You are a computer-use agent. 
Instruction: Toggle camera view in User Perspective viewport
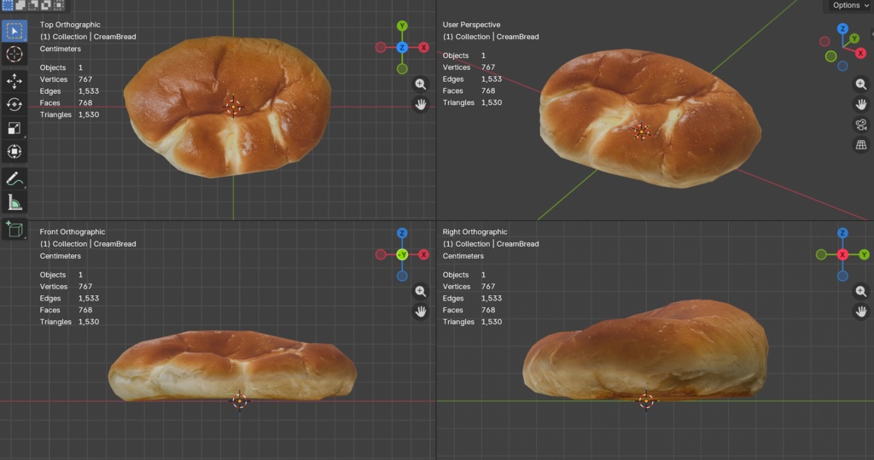pyautogui.click(x=861, y=125)
